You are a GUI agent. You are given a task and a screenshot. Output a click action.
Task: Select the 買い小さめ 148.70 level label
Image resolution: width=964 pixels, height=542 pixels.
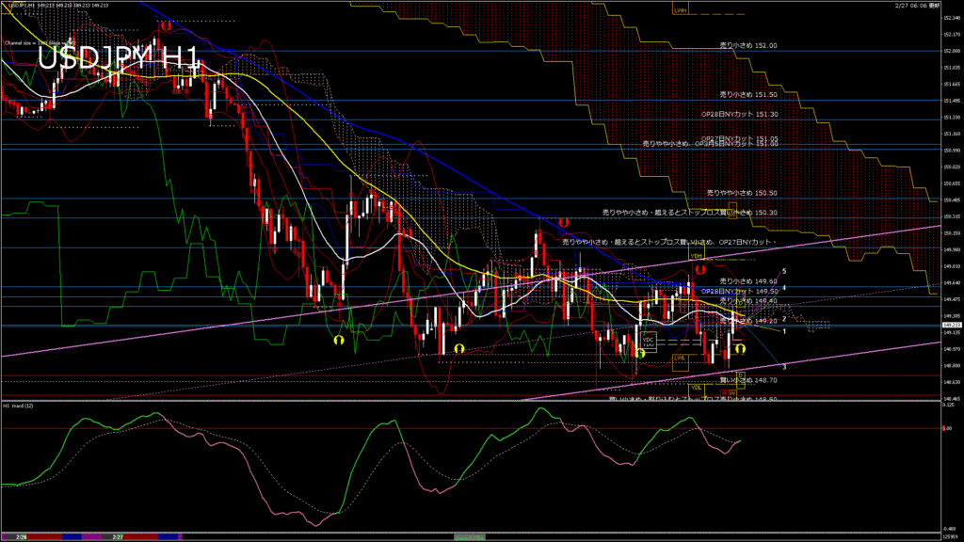[x=747, y=379]
